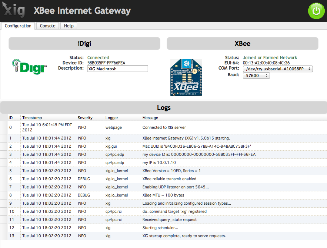Viewport: 327px width, 248px height.
Task: Click log message 'my IP is 10.0.1.10'
Action: click(x=159, y=162)
